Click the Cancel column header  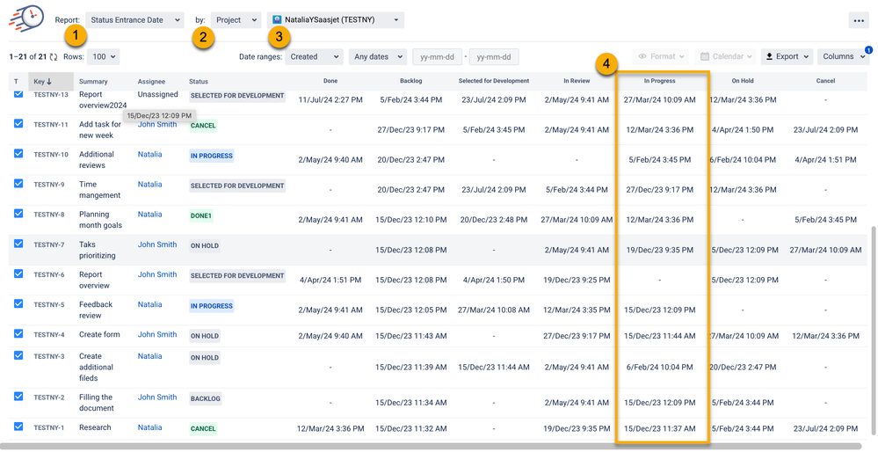tap(825, 81)
